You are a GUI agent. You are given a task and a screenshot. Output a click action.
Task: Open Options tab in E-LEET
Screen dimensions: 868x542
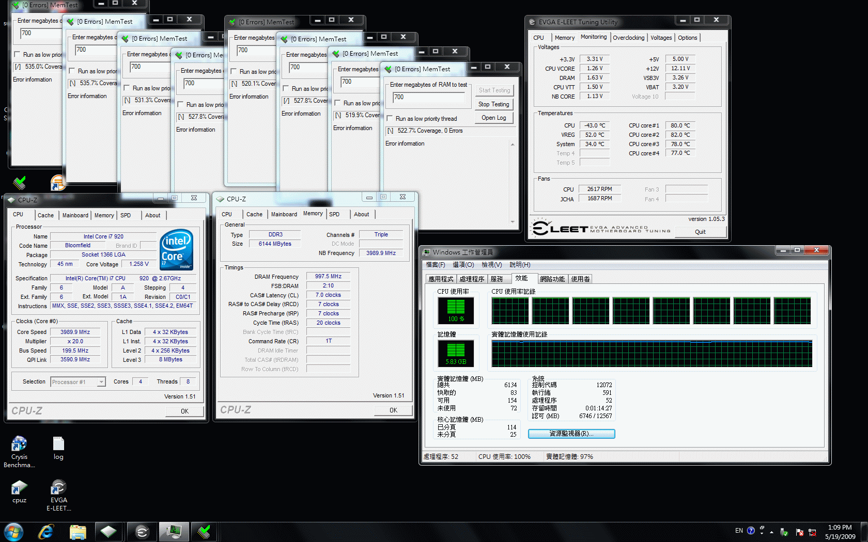click(x=687, y=38)
